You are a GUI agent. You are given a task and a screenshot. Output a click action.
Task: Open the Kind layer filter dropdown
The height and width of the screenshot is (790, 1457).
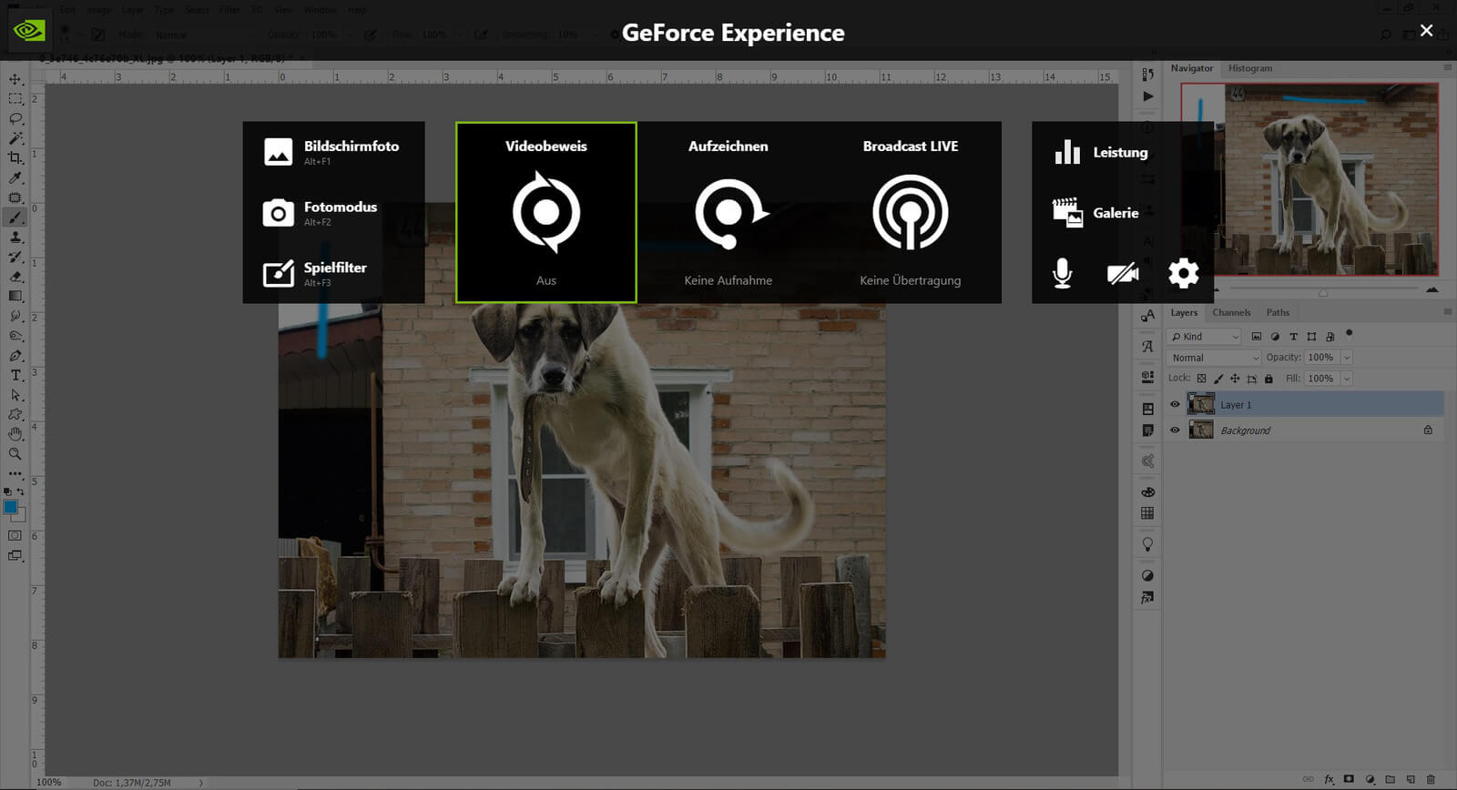point(1206,337)
